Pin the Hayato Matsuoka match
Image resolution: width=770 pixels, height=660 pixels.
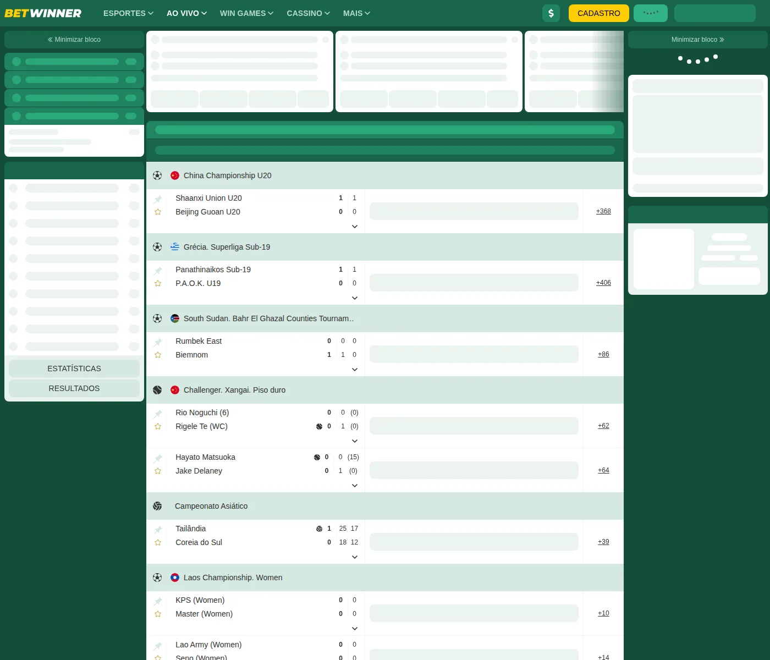point(158,458)
